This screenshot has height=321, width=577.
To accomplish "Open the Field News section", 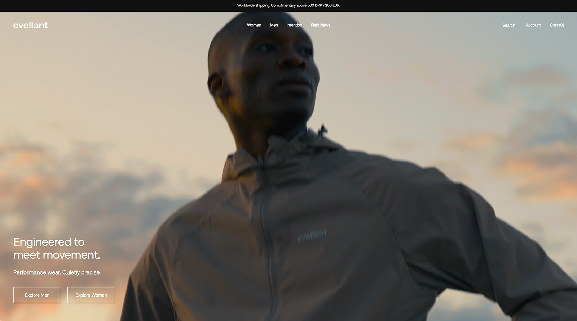I will coord(320,25).
